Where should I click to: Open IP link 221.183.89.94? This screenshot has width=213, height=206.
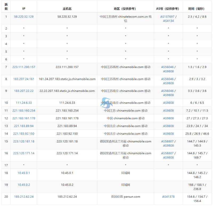click(x=24, y=126)
